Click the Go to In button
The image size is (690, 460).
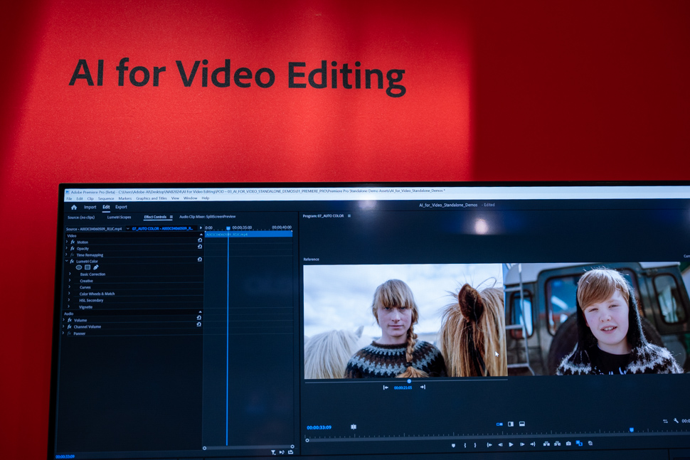click(489, 444)
